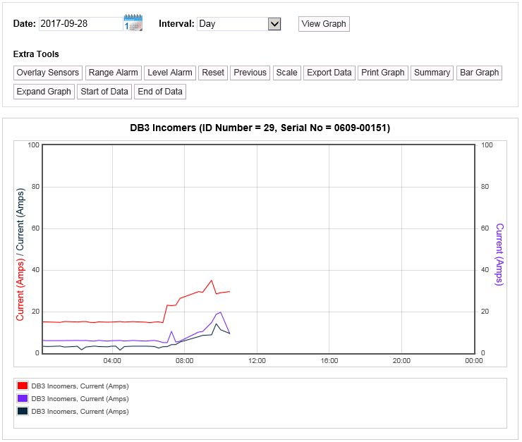Switch to Bar Graph view
This screenshot has height=442, width=522.
click(x=479, y=73)
